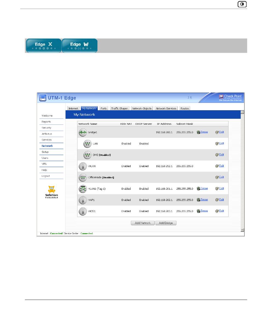The image size is (260, 321).
Task: Click pencil edit icon in WLAN row
Action: (217, 166)
